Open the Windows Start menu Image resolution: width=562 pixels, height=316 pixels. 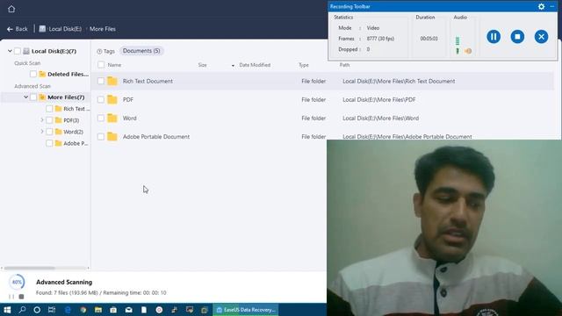[7, 310]
